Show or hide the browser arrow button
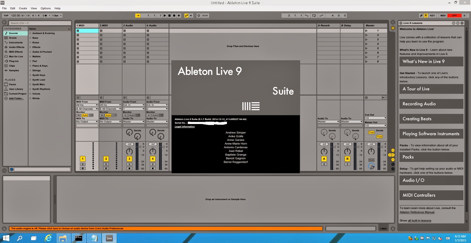Image resolution: width=471 pixels, height=243 pixels. click(4, 22)
